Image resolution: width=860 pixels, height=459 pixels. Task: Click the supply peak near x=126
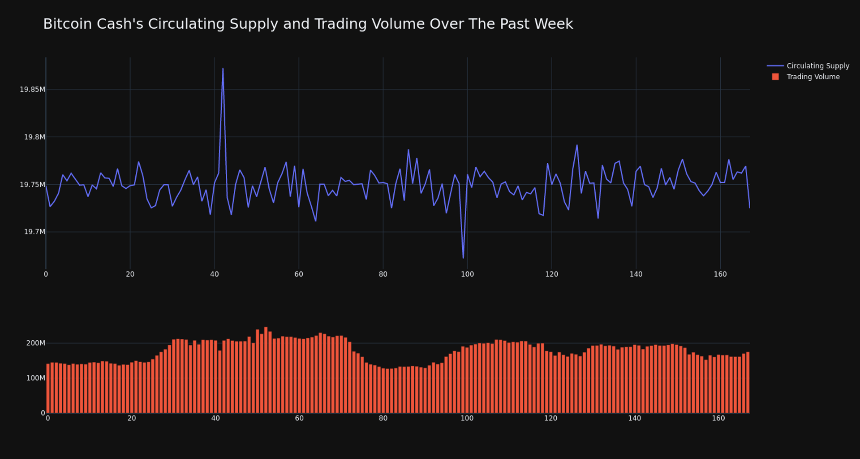[x=577, y=145]
